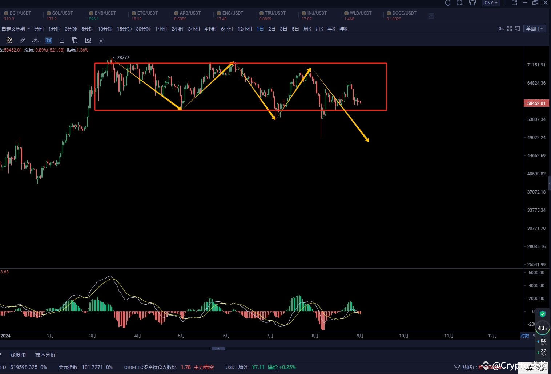The image size is (551, 374).
Task: Switch to the 年K yearly chart
Action: pos(343,29)
